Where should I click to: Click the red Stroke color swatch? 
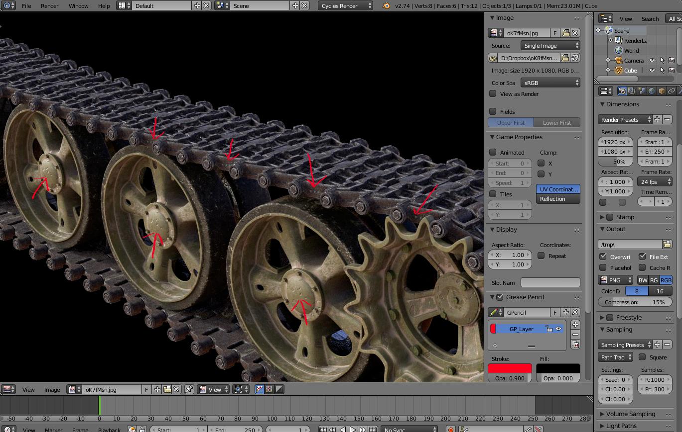point(509,368)
